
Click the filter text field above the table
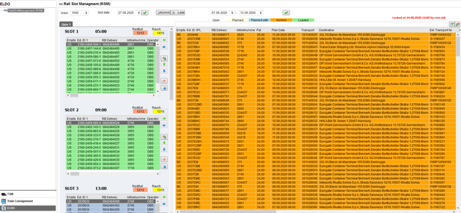tap(312, 24)
